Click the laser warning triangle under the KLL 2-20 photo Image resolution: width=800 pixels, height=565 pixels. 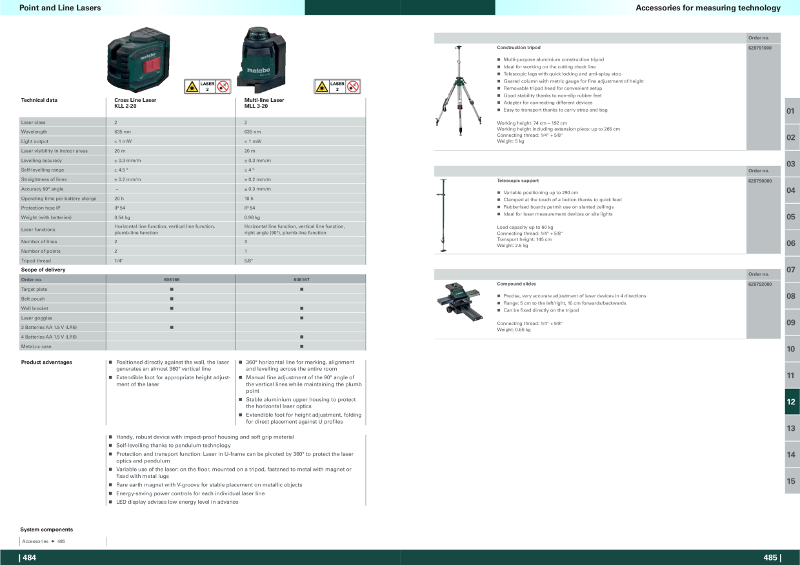click(192, 86)
